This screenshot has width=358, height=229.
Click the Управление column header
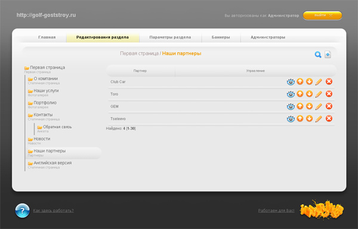[x=255, y=71]
